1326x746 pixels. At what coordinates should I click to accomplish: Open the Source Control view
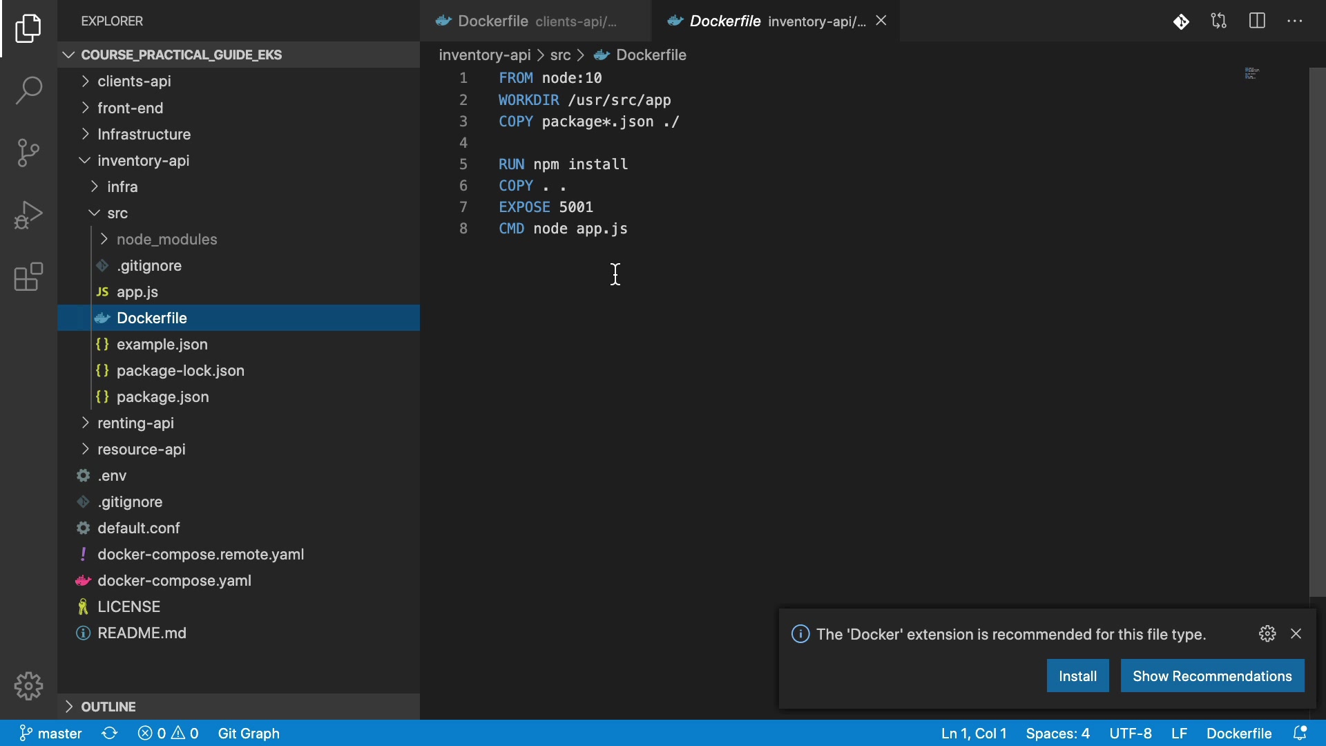coord(28,153)
